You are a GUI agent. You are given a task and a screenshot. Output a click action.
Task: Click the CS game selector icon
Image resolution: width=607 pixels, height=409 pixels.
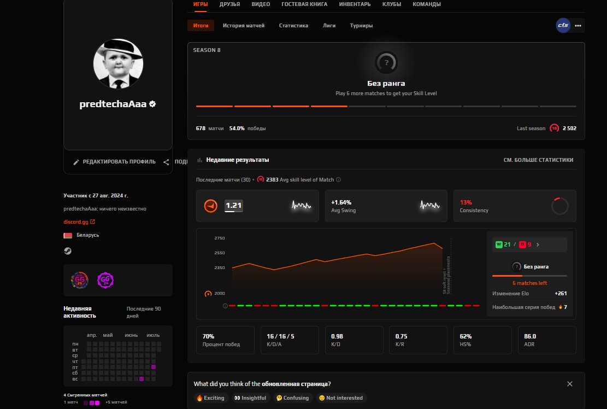point(563,26)
